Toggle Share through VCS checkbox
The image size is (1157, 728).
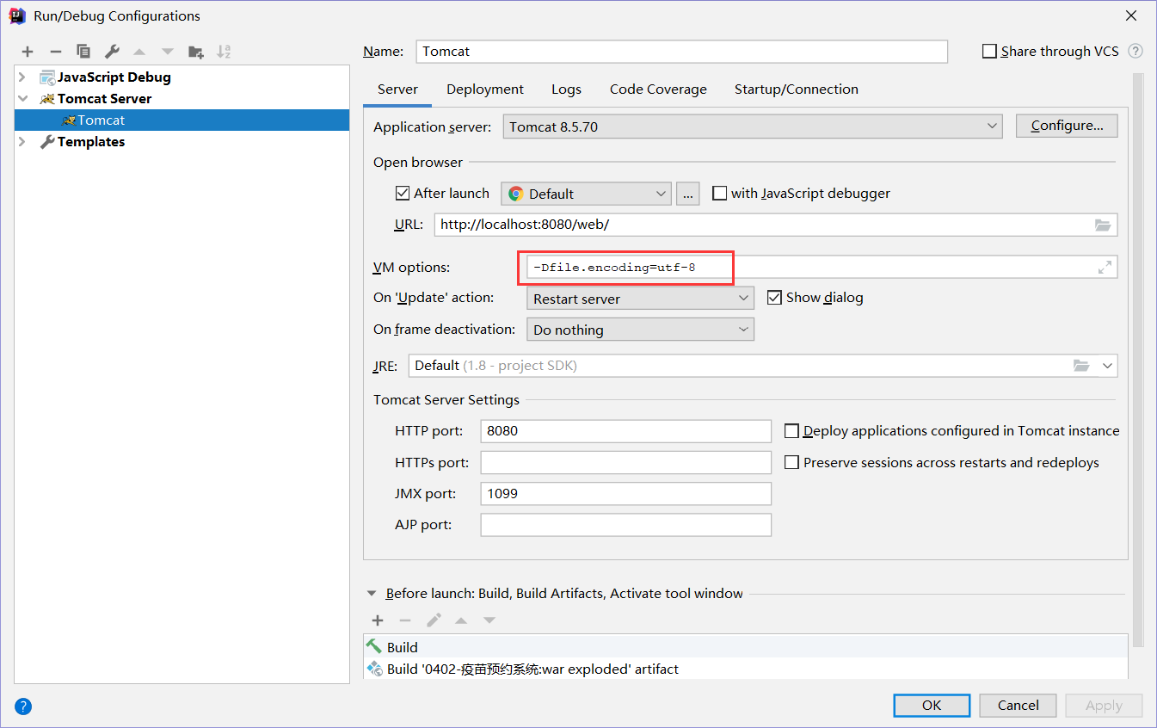coord(989,52)
